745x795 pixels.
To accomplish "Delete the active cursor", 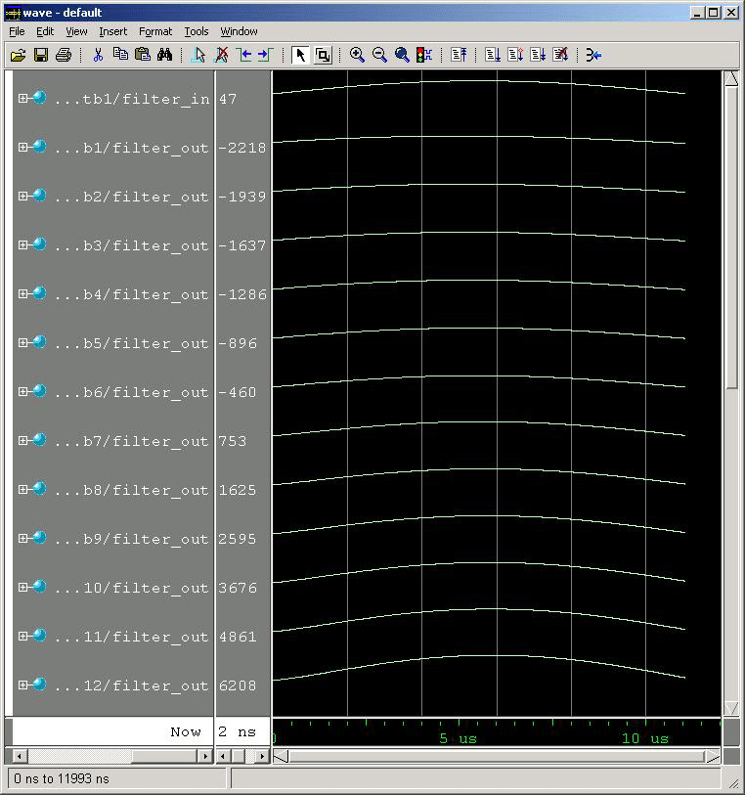I will (x=221, y=55).
